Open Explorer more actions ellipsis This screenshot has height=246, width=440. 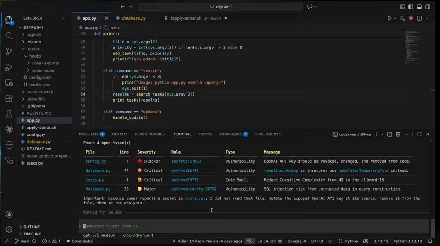(x=65, y=18)
